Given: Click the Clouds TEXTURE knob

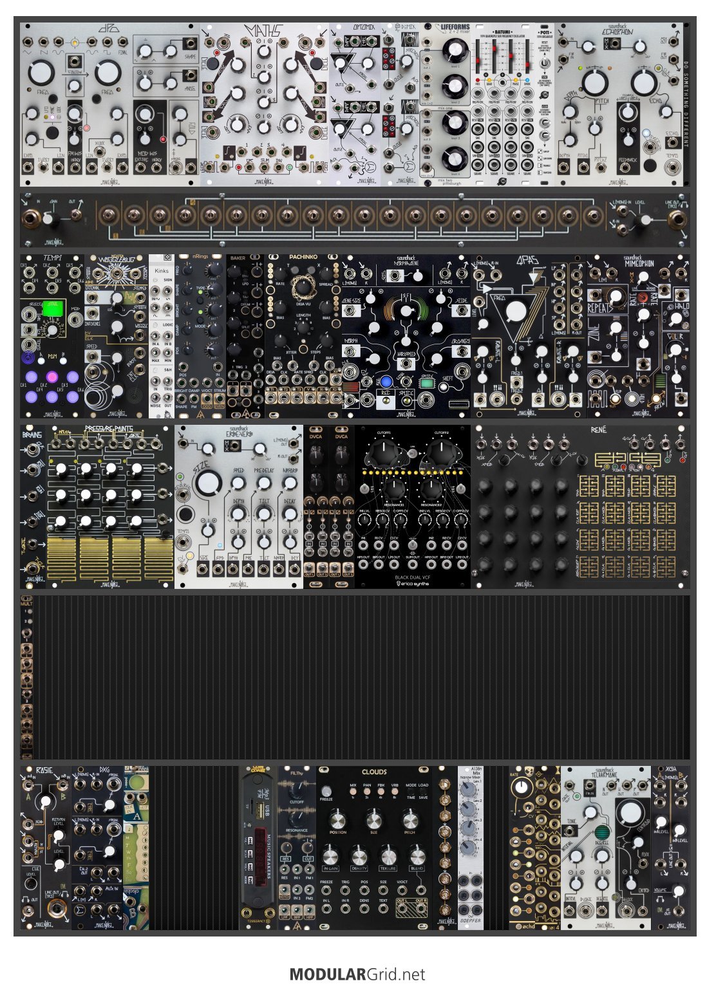Looking at the screenshot, I should click(x=388, y=857).
